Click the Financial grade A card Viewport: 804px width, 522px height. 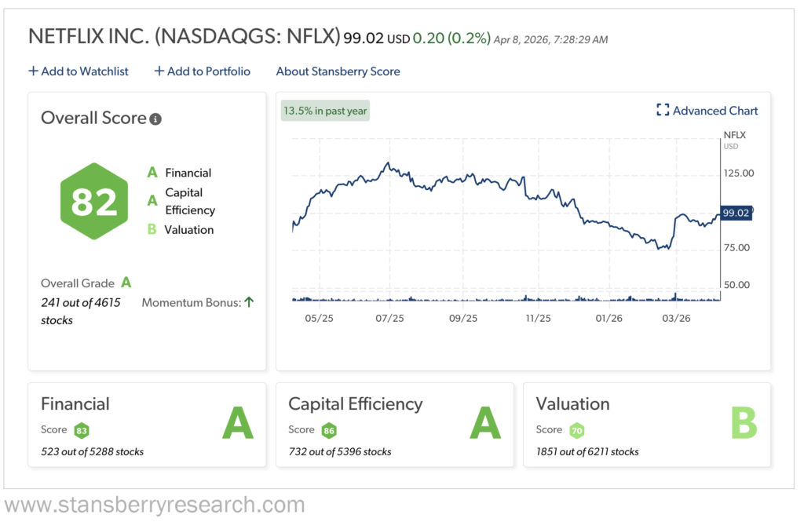pos(147,425)
